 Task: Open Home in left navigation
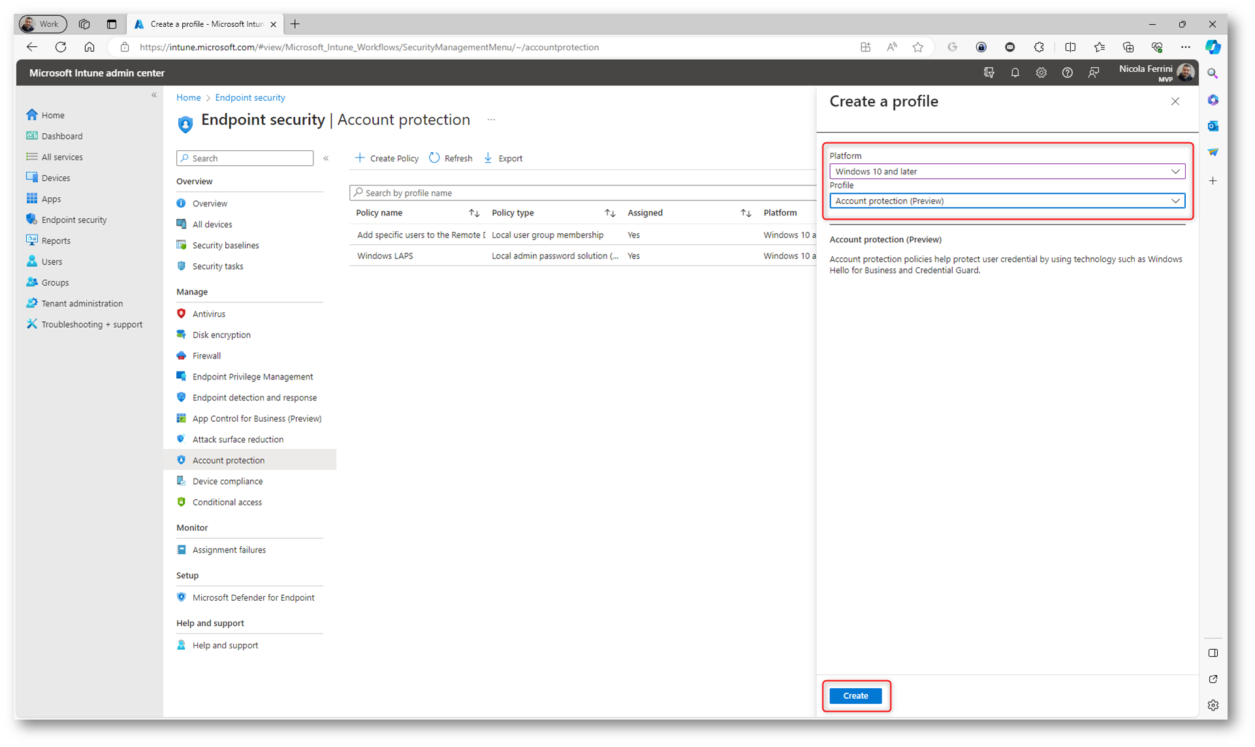click(x=45, y=115)
